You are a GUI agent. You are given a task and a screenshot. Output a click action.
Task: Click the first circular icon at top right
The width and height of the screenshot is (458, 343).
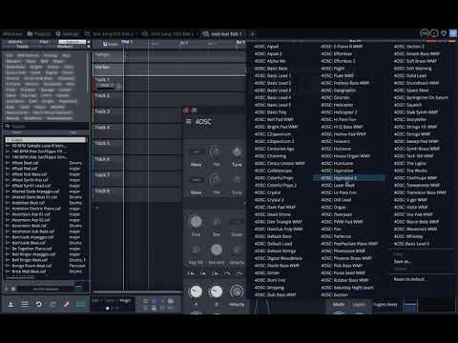[425, 33]
